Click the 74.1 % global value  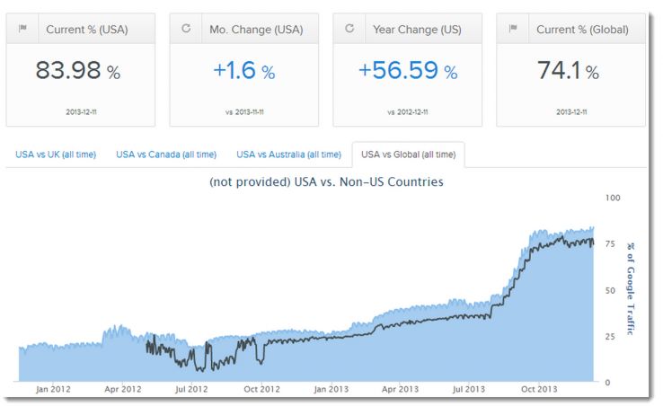(570, 72)
